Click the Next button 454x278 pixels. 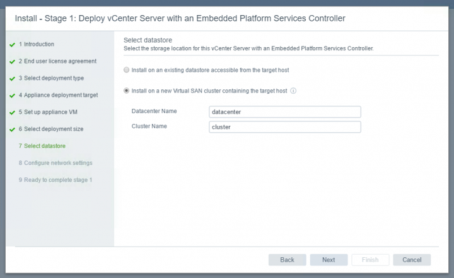[329, 260]
